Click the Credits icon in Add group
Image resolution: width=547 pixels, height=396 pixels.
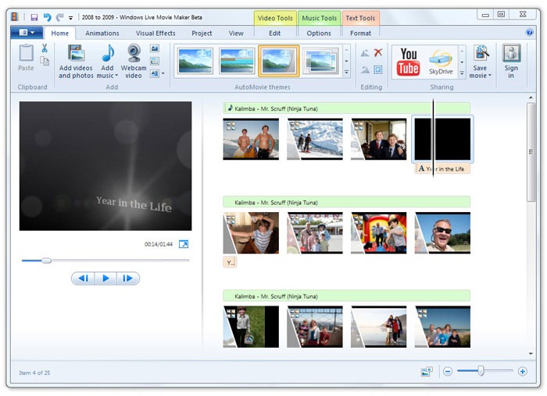pos(155,73)
